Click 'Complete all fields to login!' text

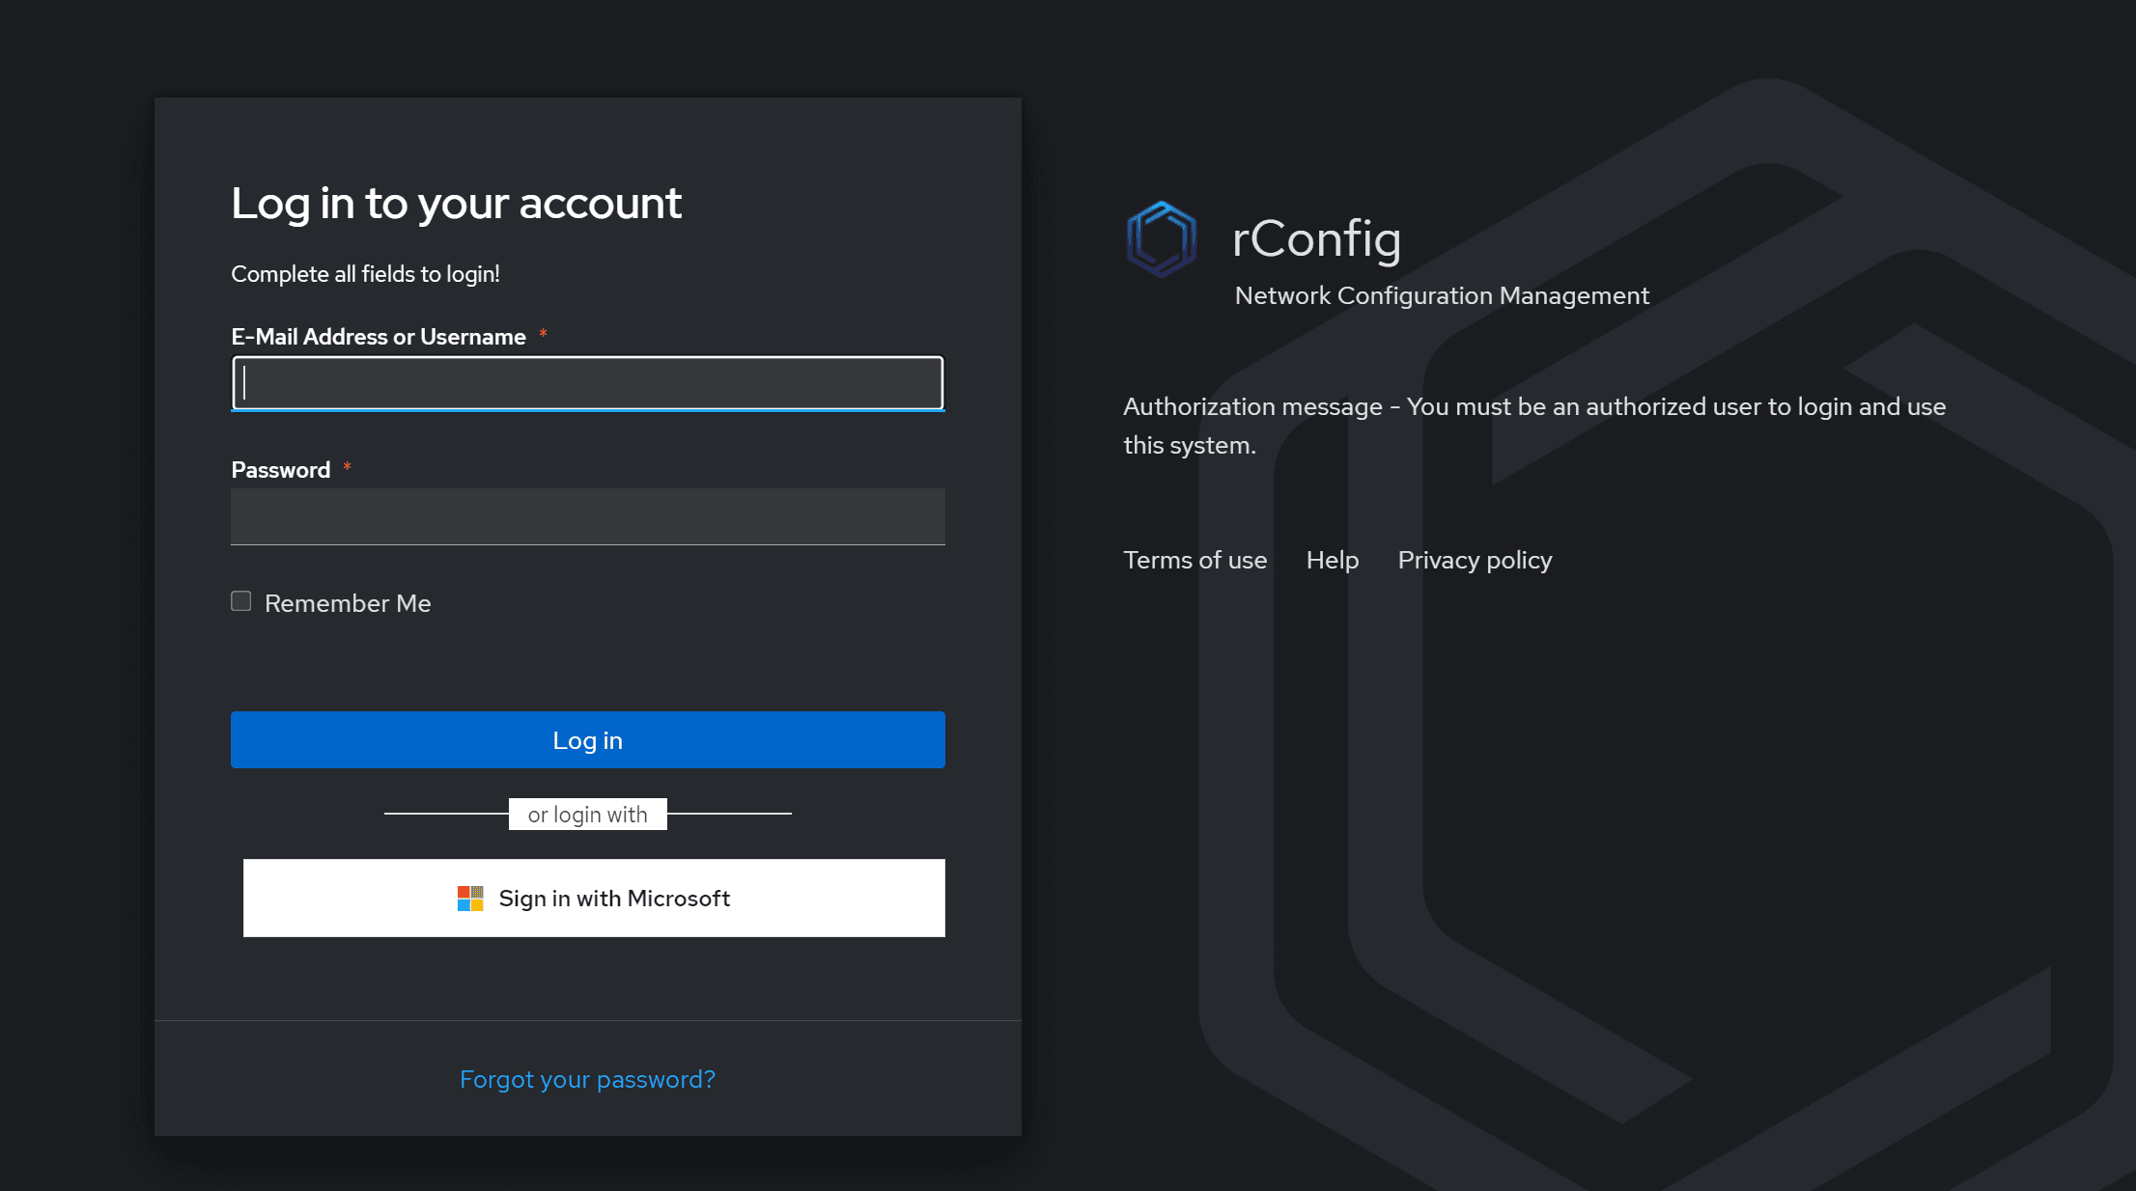pos(365,274)
